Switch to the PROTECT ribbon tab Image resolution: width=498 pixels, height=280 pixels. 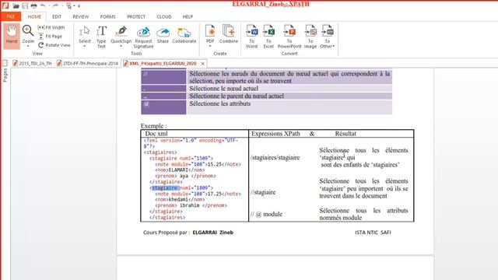(136, 16)
